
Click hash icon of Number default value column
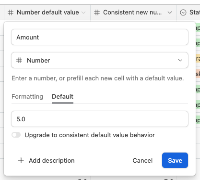11,13
